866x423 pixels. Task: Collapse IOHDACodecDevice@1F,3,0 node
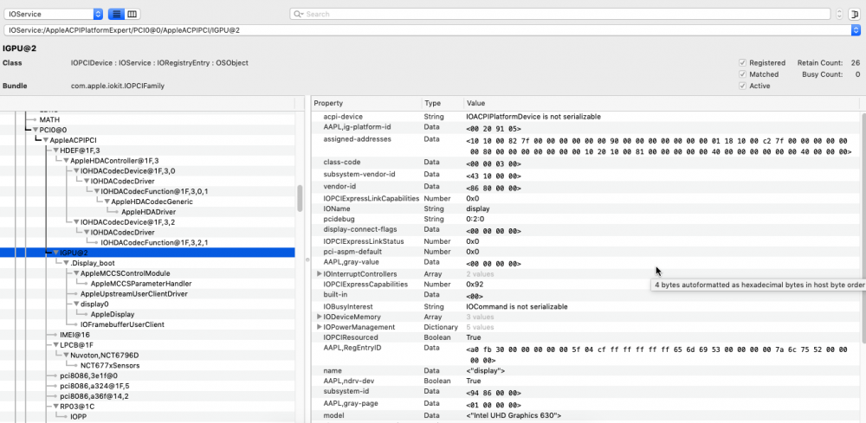coord(76,171)
